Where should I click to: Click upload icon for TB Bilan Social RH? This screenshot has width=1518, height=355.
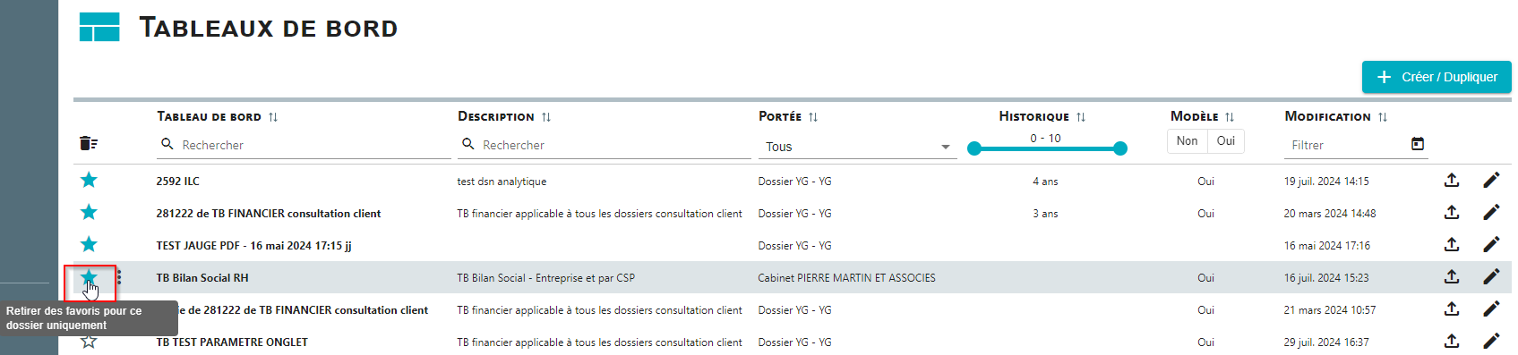pos(1452,277)
